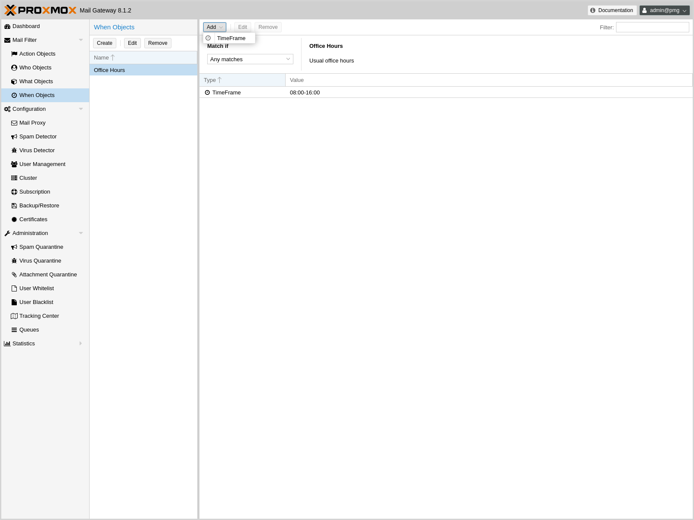Click the Backup/Restore floppy disk icon
694x520 pixels.
14,206
